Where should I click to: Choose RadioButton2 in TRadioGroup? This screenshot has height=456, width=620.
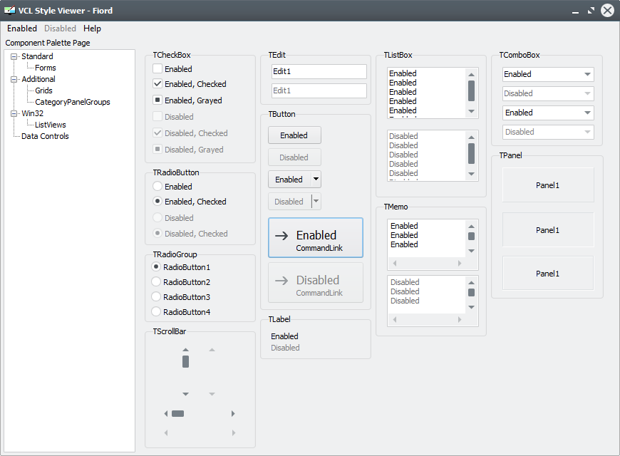point(156,281)
